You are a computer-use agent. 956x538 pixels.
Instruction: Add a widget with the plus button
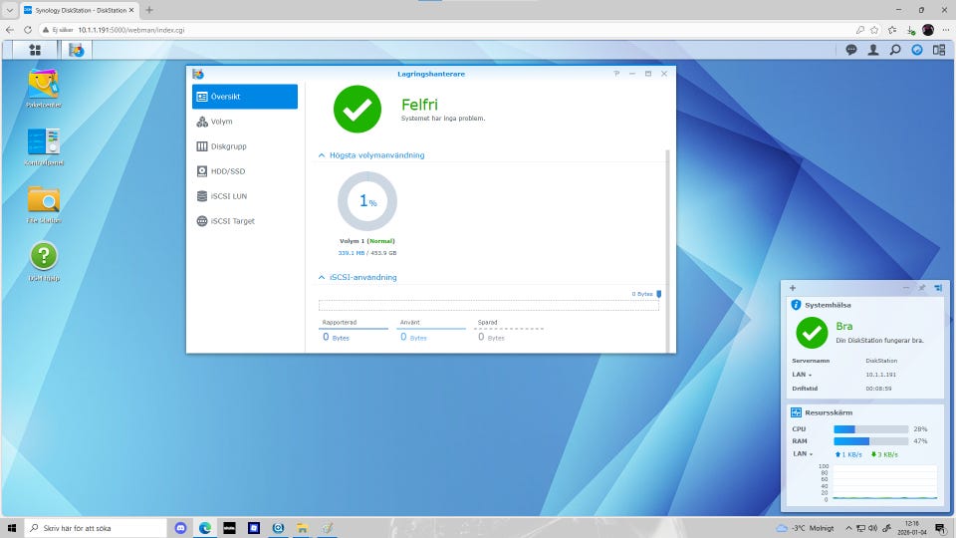point(793,288)
